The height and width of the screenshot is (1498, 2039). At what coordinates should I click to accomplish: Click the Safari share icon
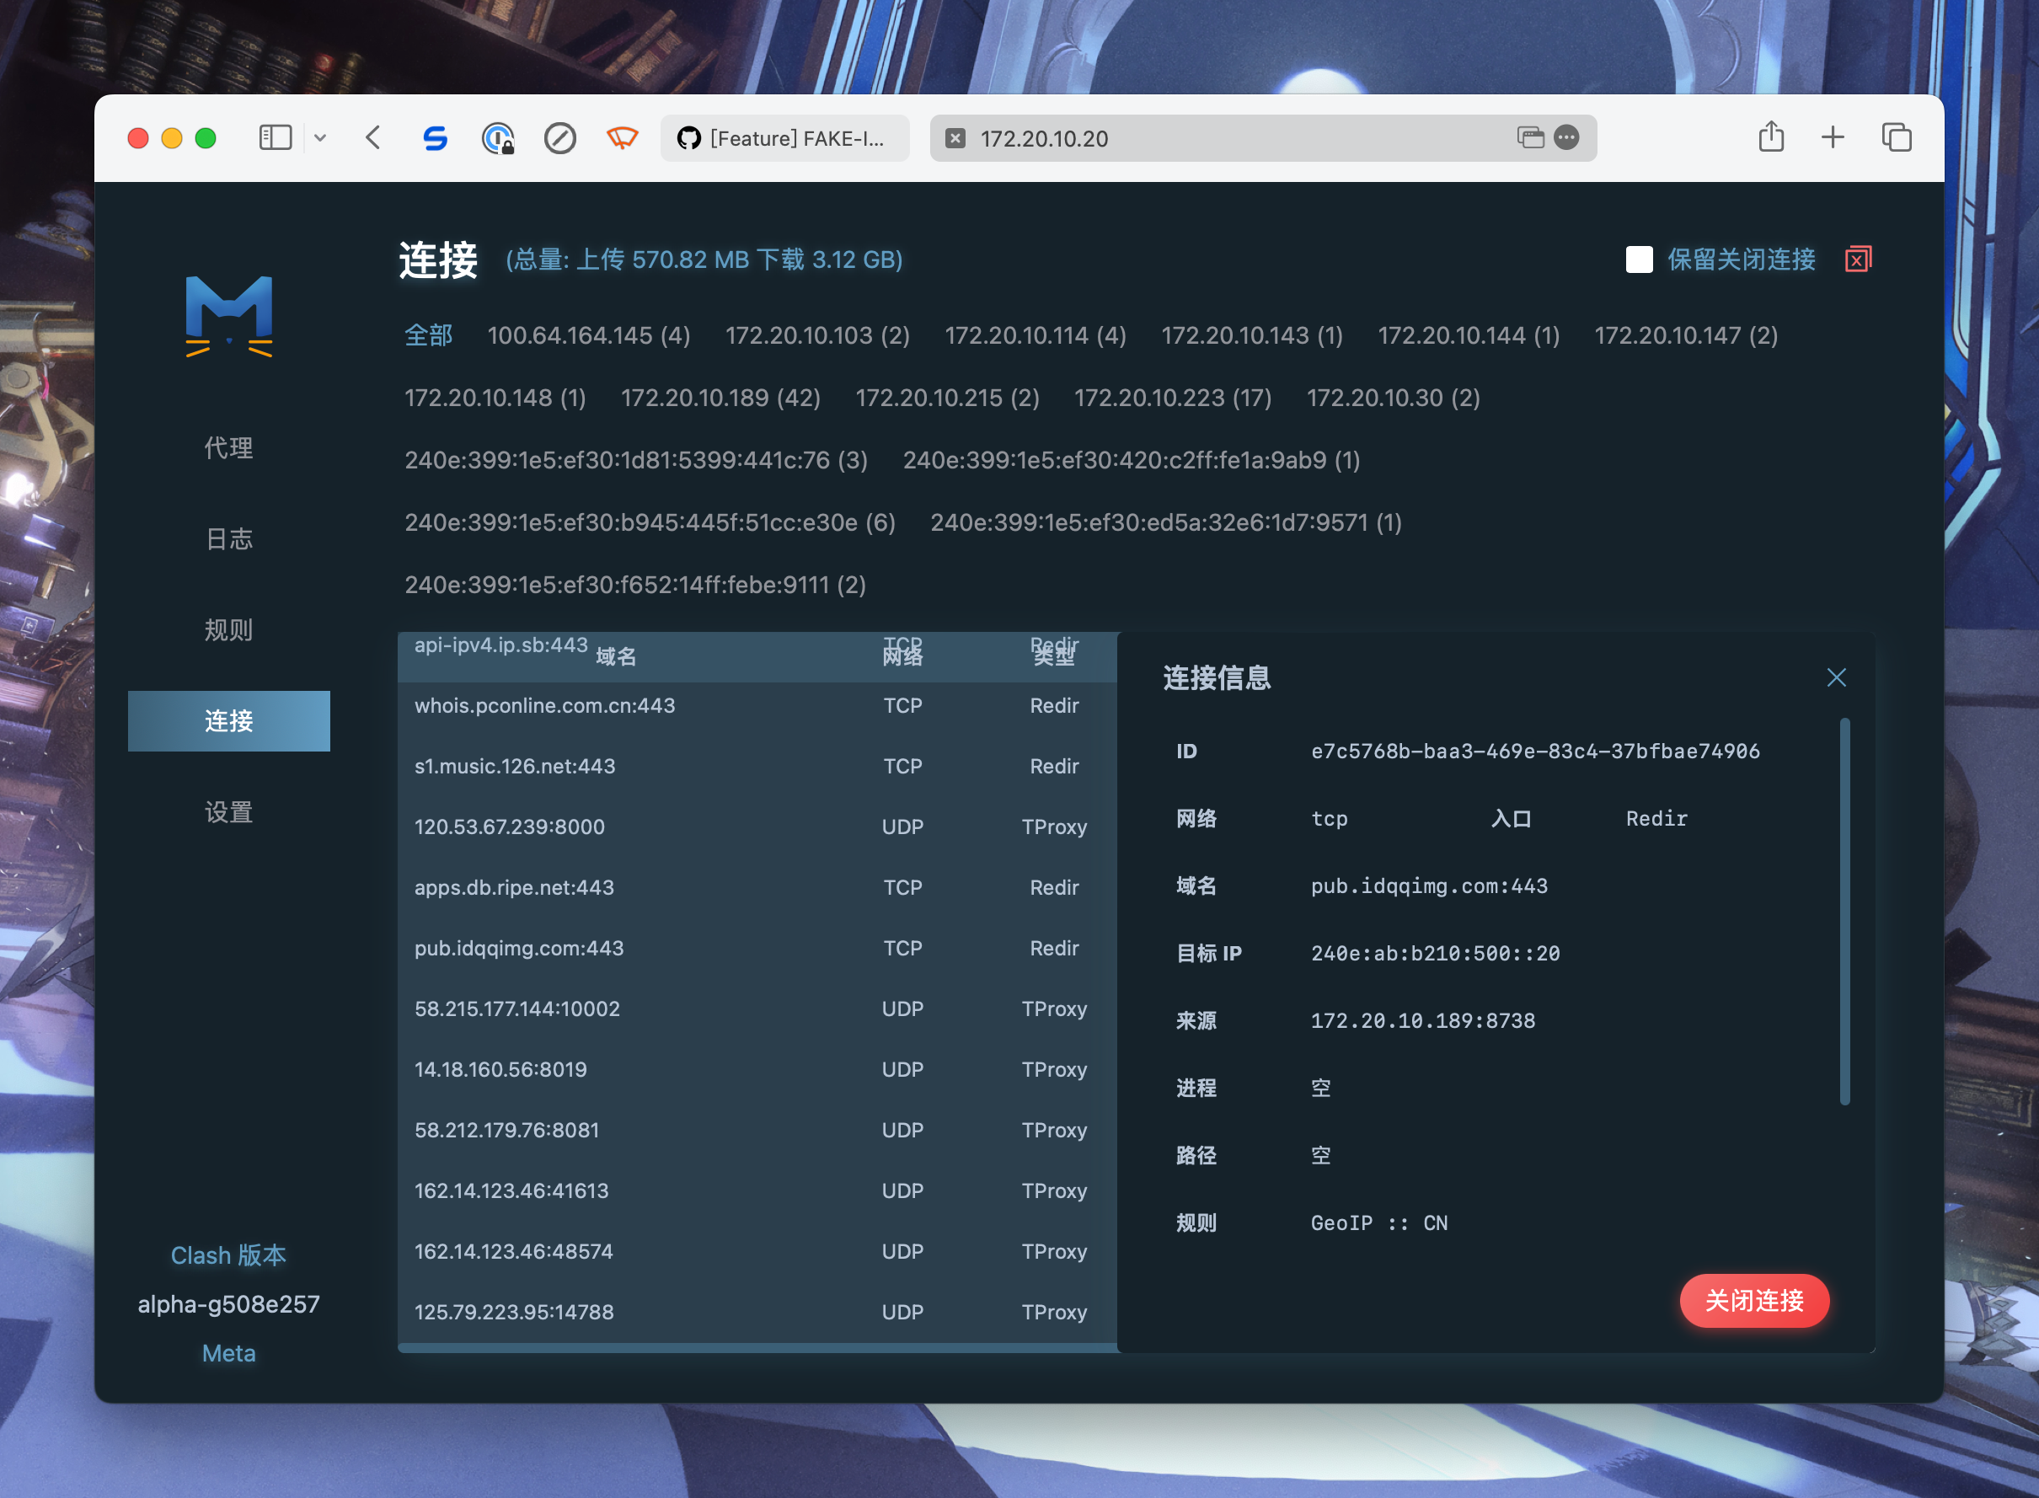point(1770,138)
